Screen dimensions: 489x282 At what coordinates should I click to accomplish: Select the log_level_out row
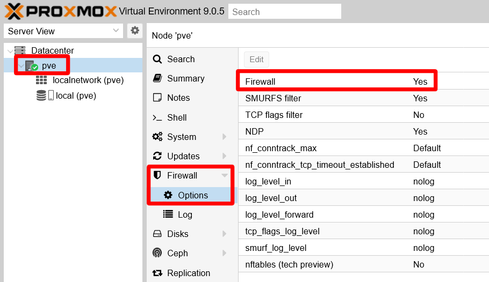click(x=364, y=198)
